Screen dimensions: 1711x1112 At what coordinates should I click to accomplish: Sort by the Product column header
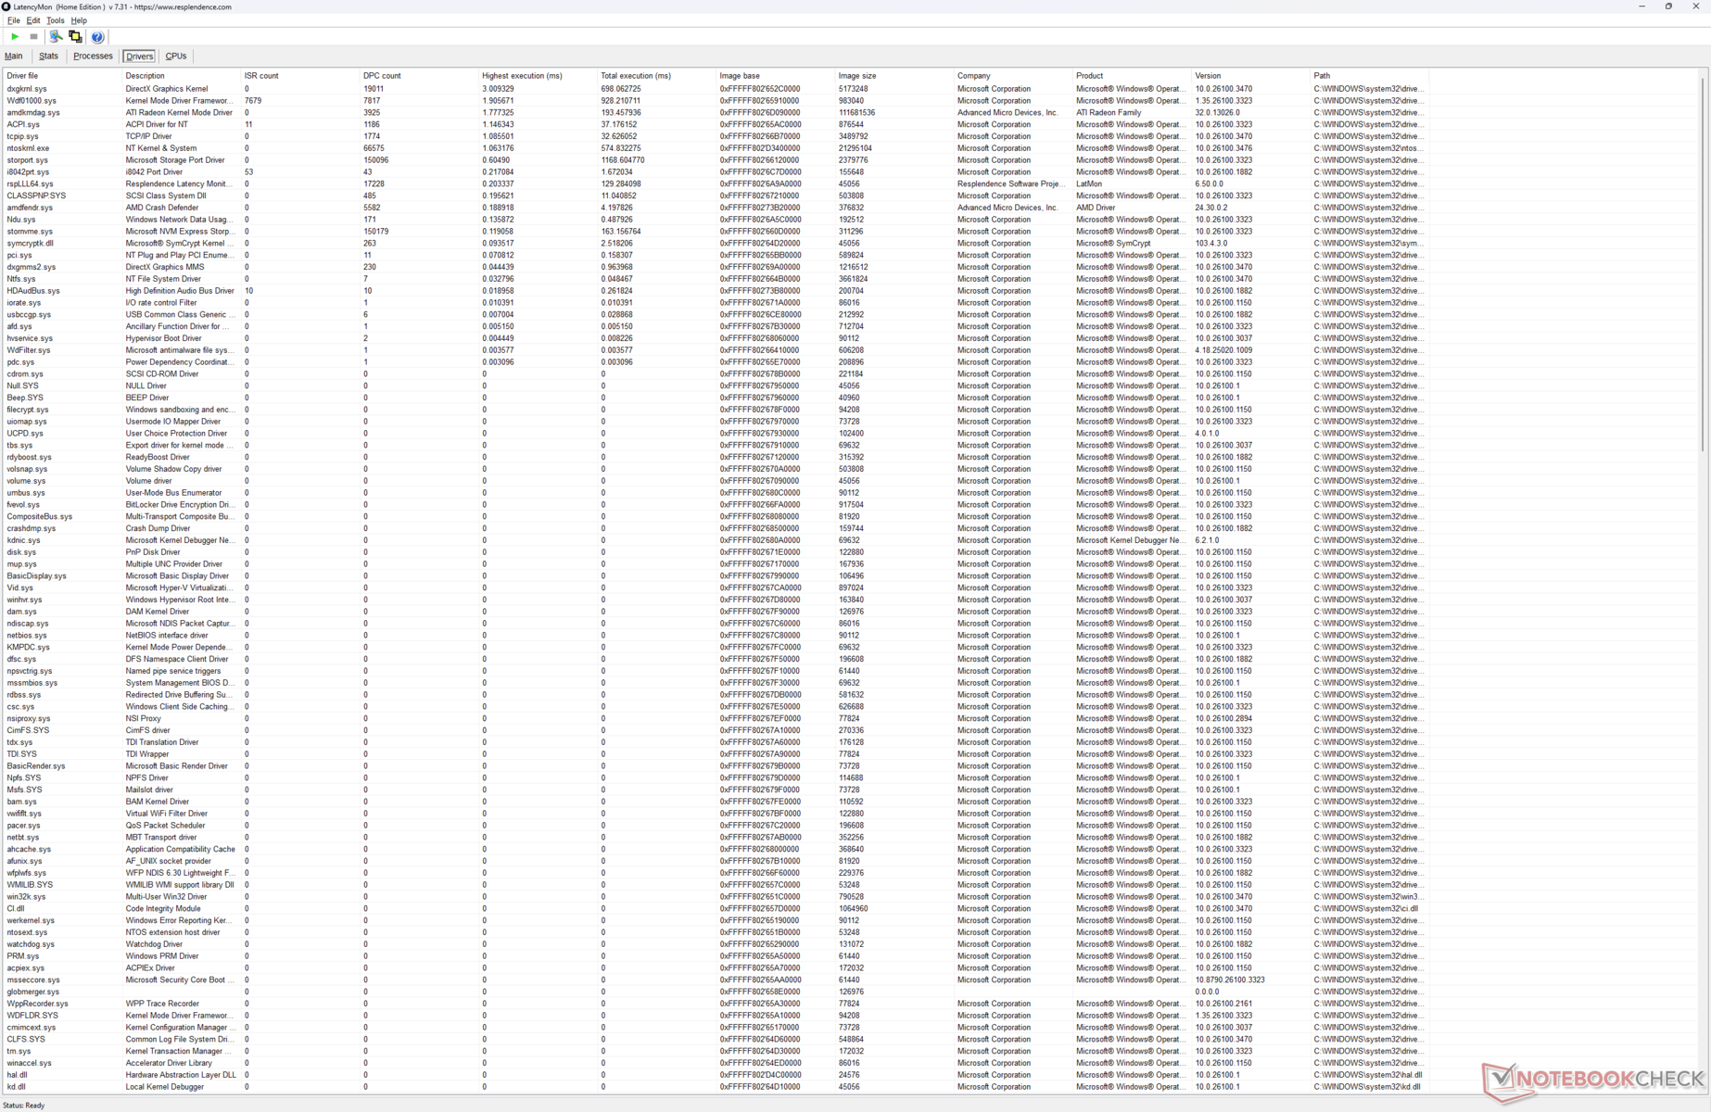[x=1132, y=76]
